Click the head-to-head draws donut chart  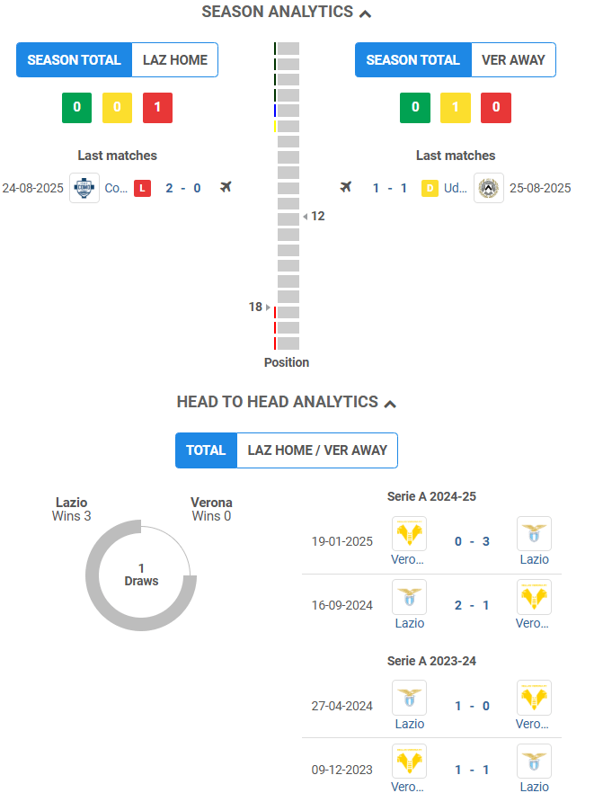141,574
